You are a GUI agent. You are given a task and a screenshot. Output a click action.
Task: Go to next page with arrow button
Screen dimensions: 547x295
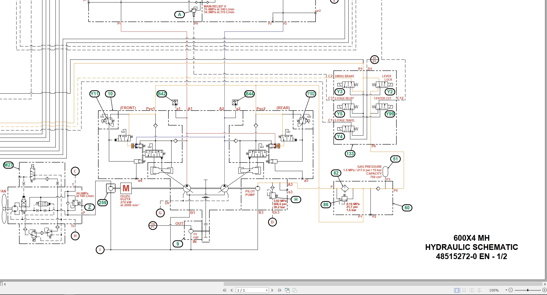(x=273, y=290)
